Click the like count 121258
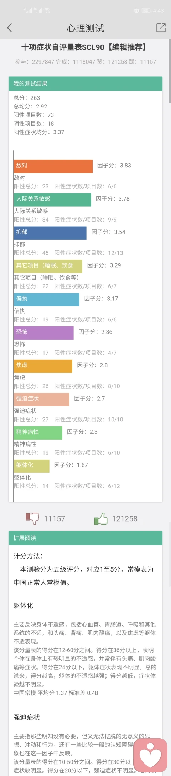171x776 pixels. 125,519
